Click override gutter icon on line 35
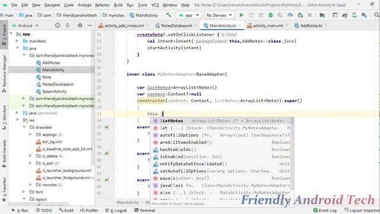 click(107, 127)
